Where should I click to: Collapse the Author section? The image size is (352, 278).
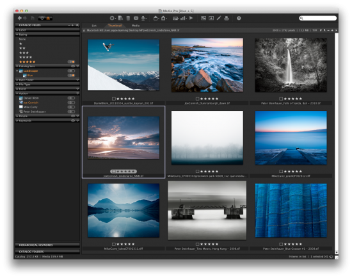[17, 94]
